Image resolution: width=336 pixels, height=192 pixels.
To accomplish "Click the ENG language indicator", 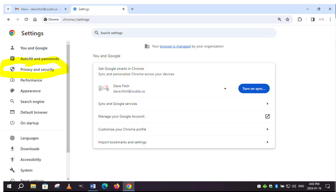I will pyautogui.click(x=301, y=186).
